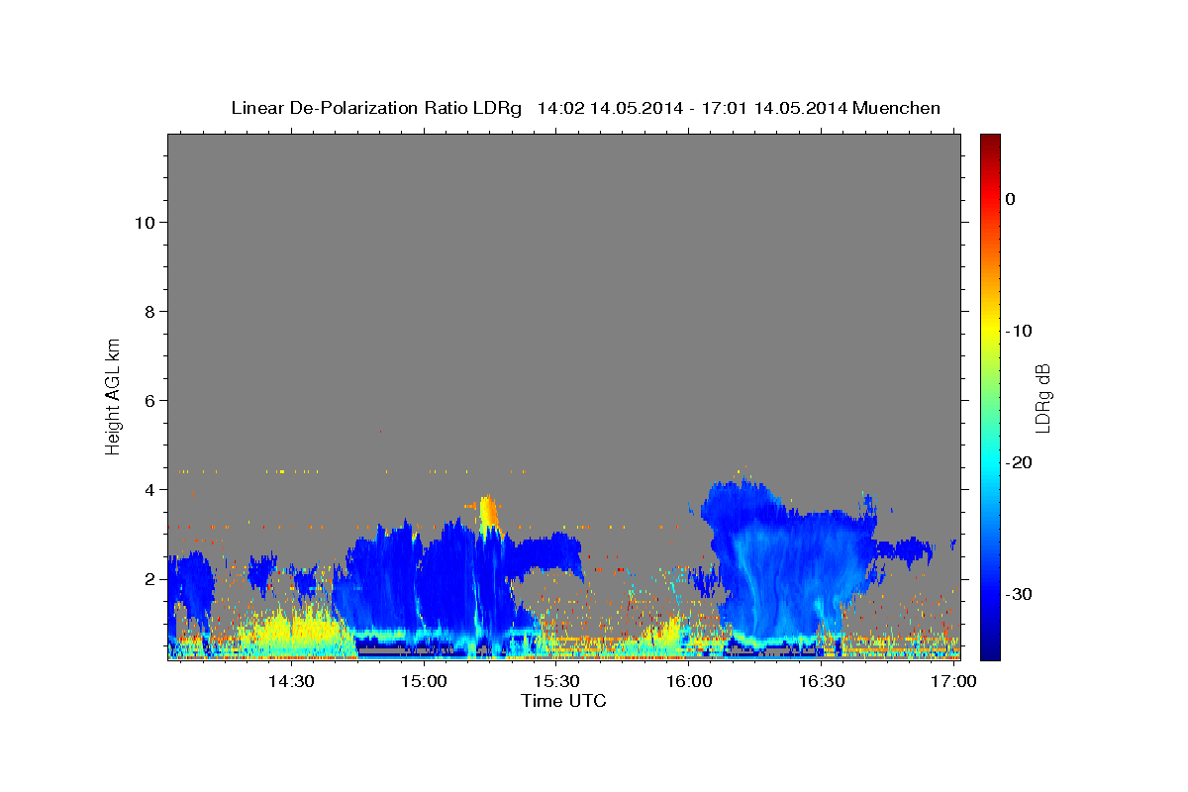Click the "Time UTC" axis label
Screen dimensions: 1188x792
563,701
